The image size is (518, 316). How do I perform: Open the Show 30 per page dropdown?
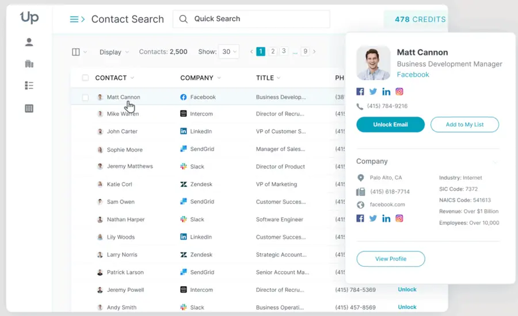pos(228,52)
